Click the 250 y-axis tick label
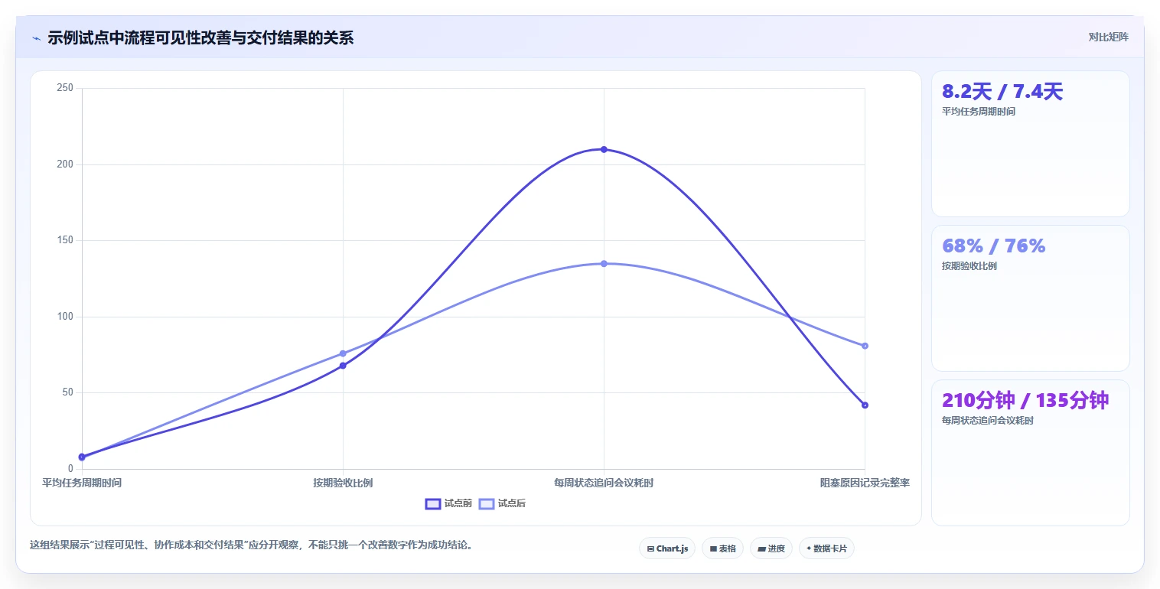Screen dimensions: 1160x589 (65, 88)
